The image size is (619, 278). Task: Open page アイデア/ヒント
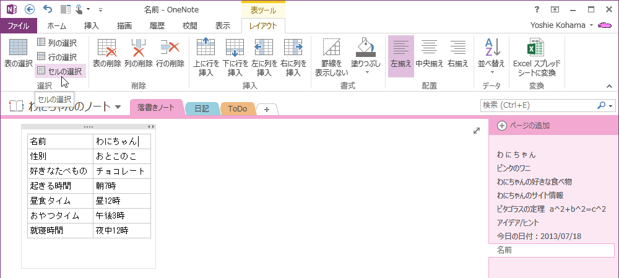click(517, 223)
